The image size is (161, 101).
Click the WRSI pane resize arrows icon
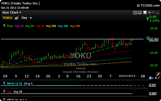point(4,99)
